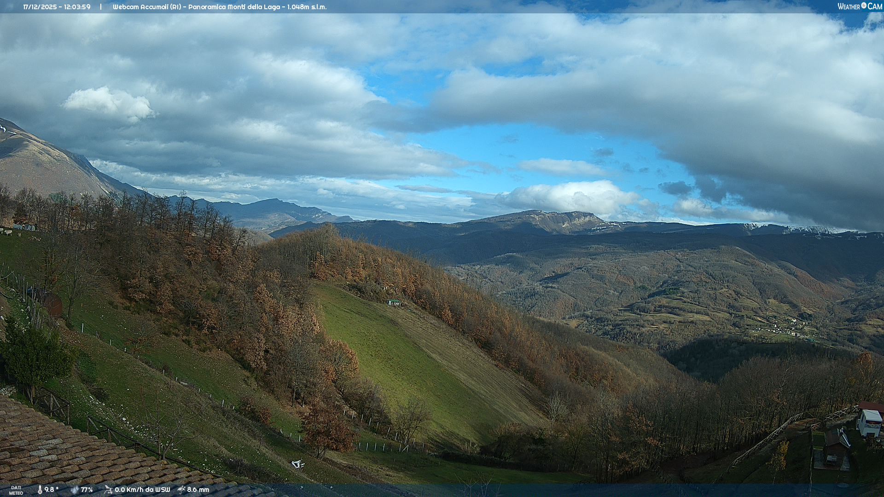Image resolution: width=884 pixels, height=497 pixels.
Task: Click the 77% humidity value
Action: point(87,490)
